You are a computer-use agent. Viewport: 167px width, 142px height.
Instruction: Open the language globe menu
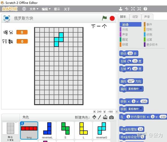[24, 9]
